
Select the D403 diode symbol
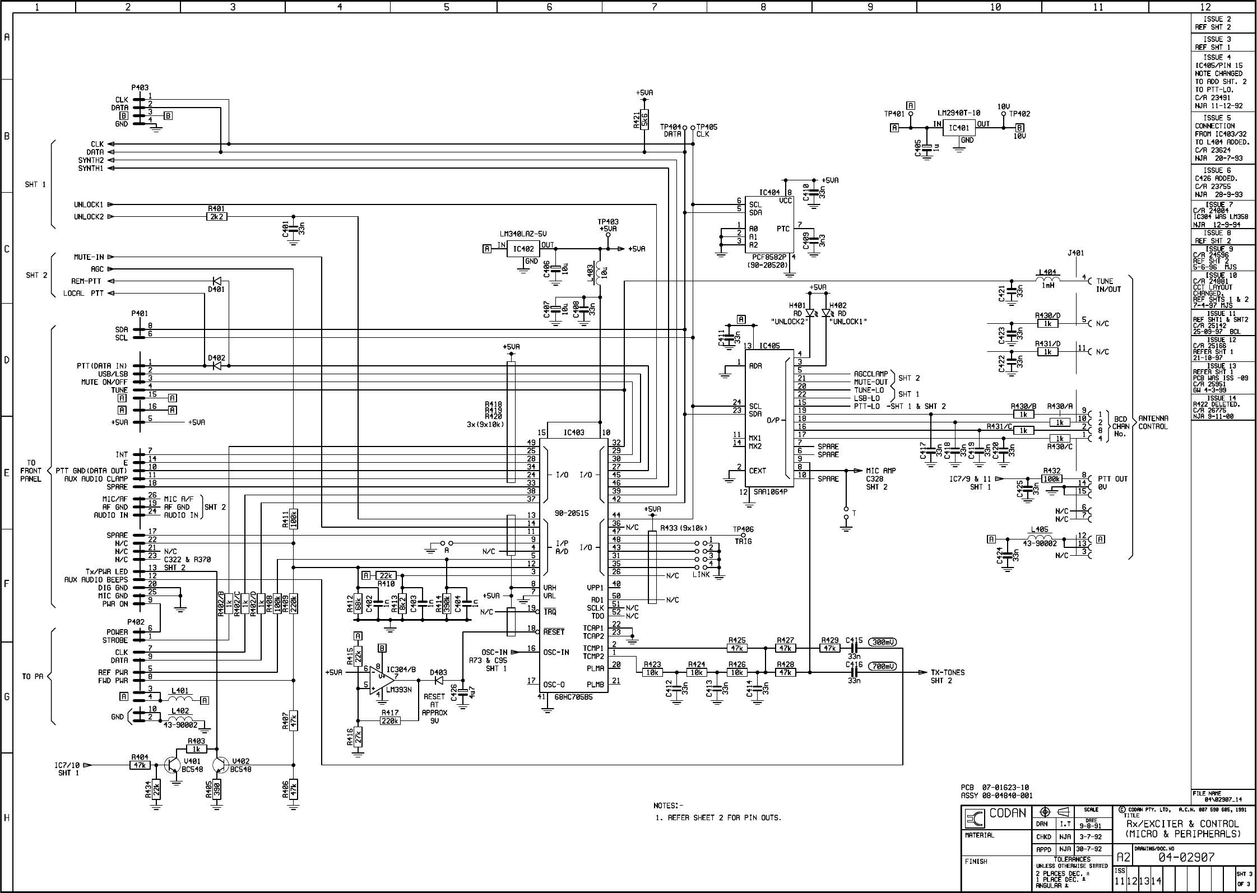pos(438,680)
